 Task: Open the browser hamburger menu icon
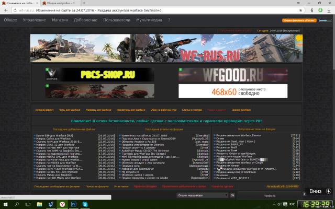point(299,3)
